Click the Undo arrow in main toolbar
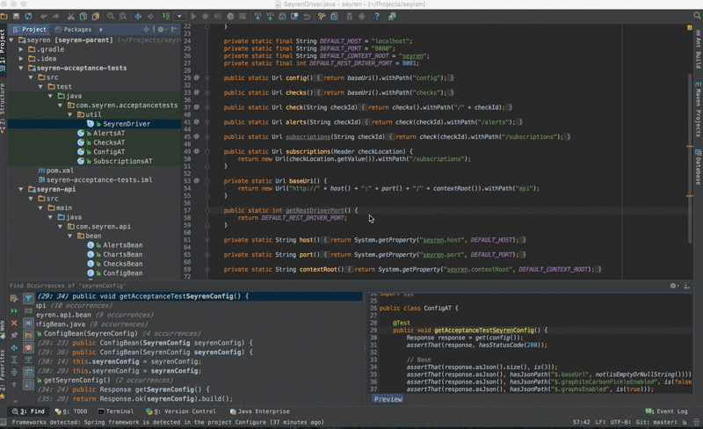 tap(45, 16)
